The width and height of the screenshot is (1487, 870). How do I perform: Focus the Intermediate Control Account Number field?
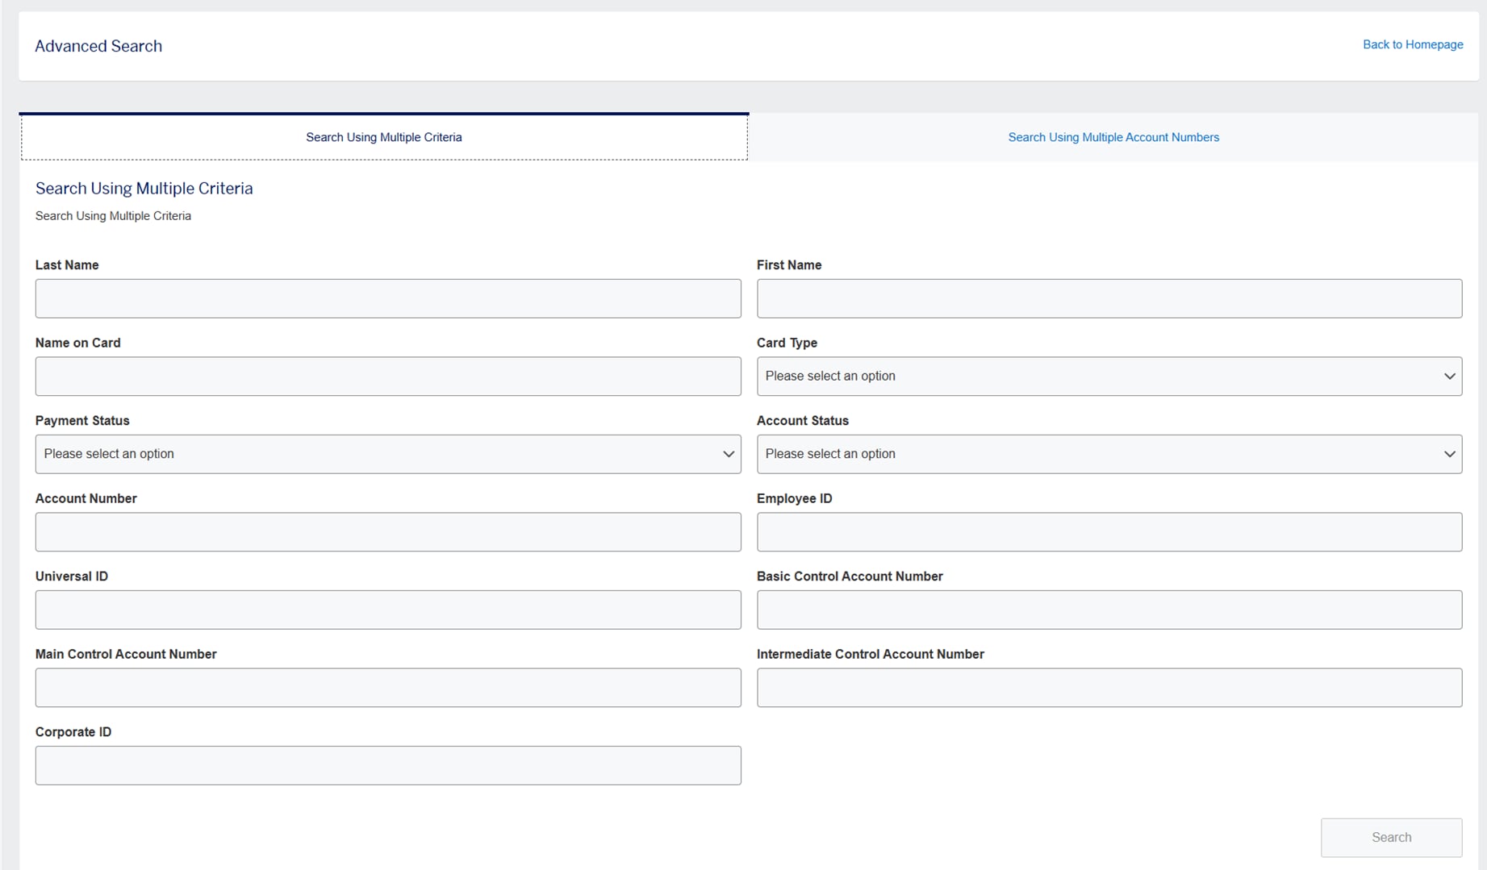[1109, 688]
